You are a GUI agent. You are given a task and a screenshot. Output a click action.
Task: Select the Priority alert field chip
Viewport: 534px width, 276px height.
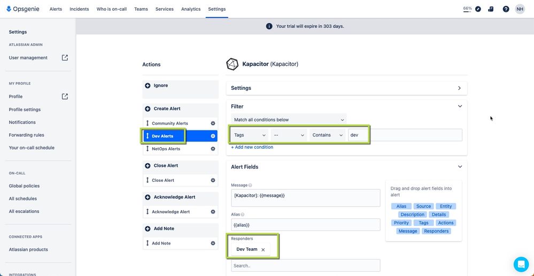tap(401, 223)
